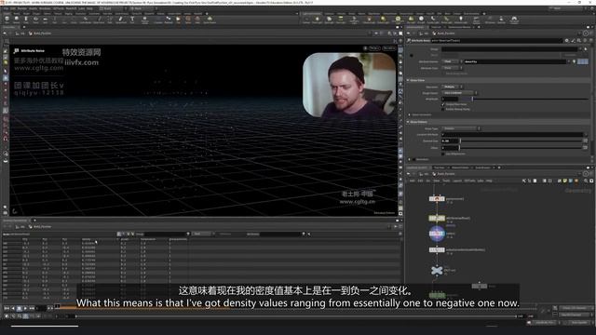Viewport: 596px width, 335px height.
Task: Click the Offset slider
Action: [x=521, y=147]
